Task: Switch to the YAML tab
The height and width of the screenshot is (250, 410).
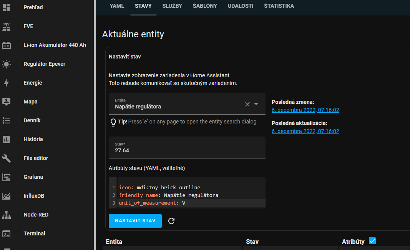Action: (117, 6)
